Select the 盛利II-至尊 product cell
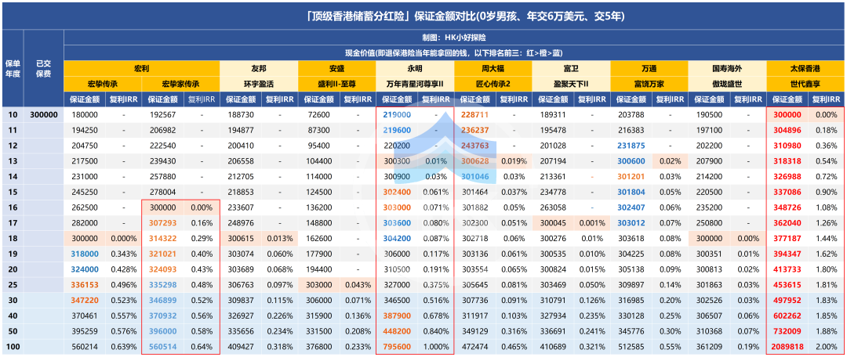847x357 pixels. [x=337, y=84]
